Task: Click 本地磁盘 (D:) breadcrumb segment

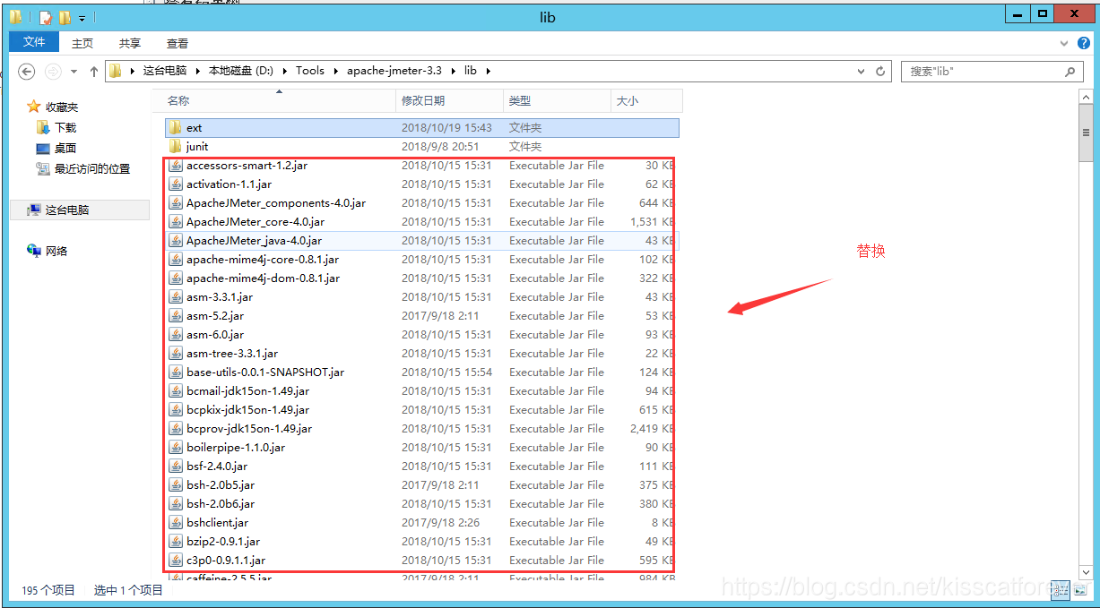Action: pos(240,71)
